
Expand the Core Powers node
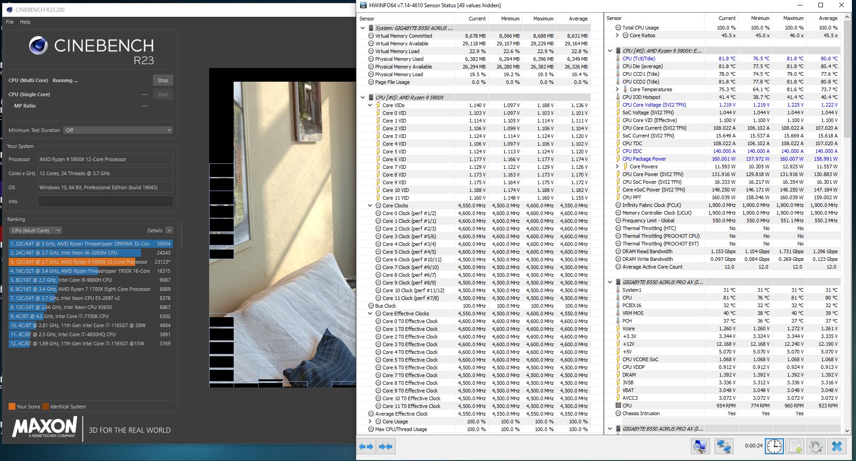[x=617, y=167]
